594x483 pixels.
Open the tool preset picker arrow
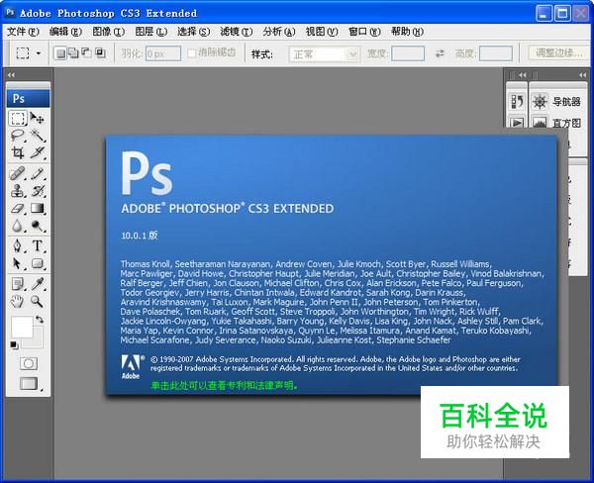click(x=39, y=53)
